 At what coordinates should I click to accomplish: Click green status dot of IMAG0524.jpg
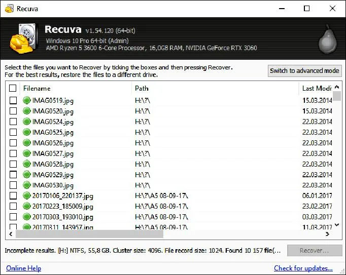point(27,122)
